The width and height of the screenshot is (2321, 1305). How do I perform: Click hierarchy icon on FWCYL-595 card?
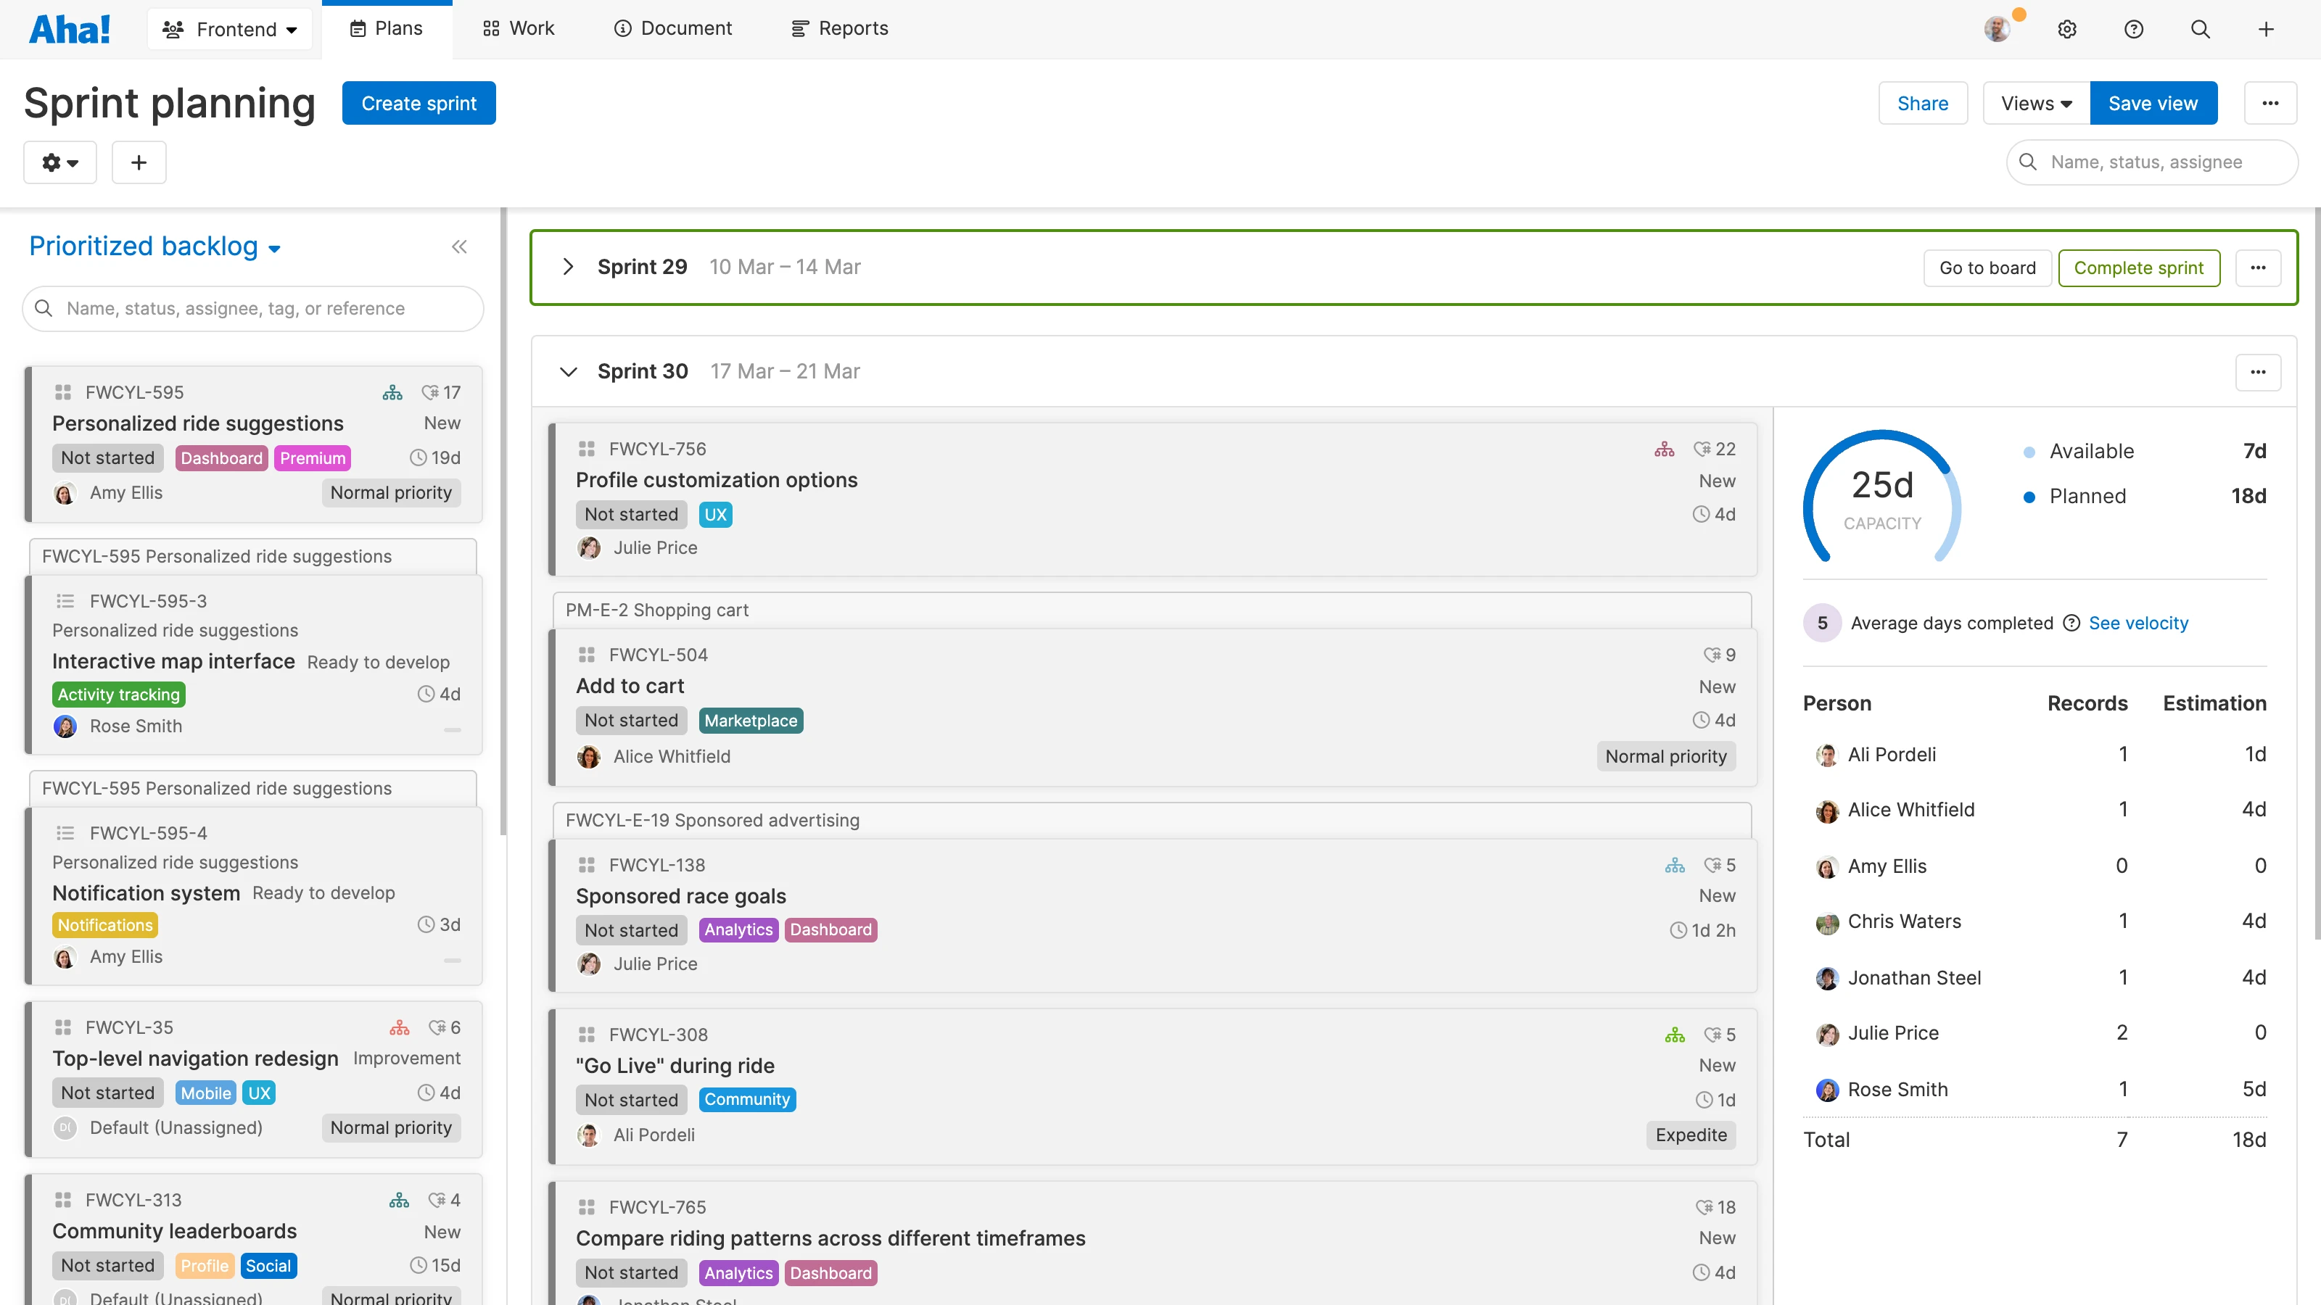tap(392, 393)
